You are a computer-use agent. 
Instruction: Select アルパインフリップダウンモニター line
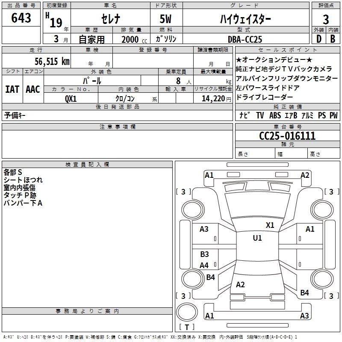(287, 78)
